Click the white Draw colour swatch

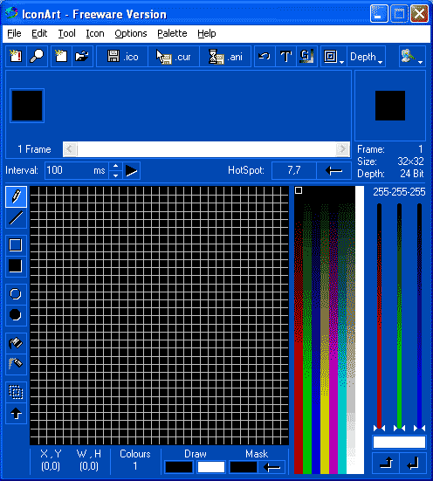211,468
